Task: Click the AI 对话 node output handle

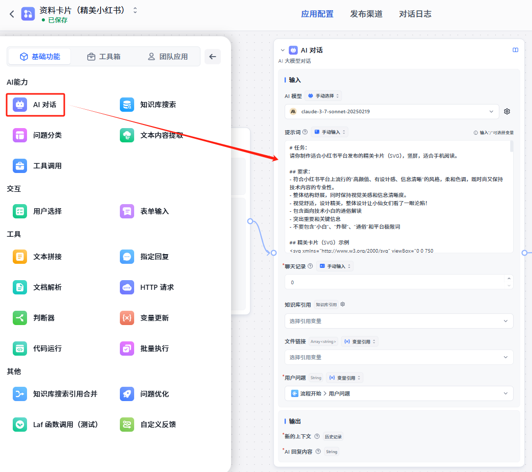Action: tap(524, 253)
